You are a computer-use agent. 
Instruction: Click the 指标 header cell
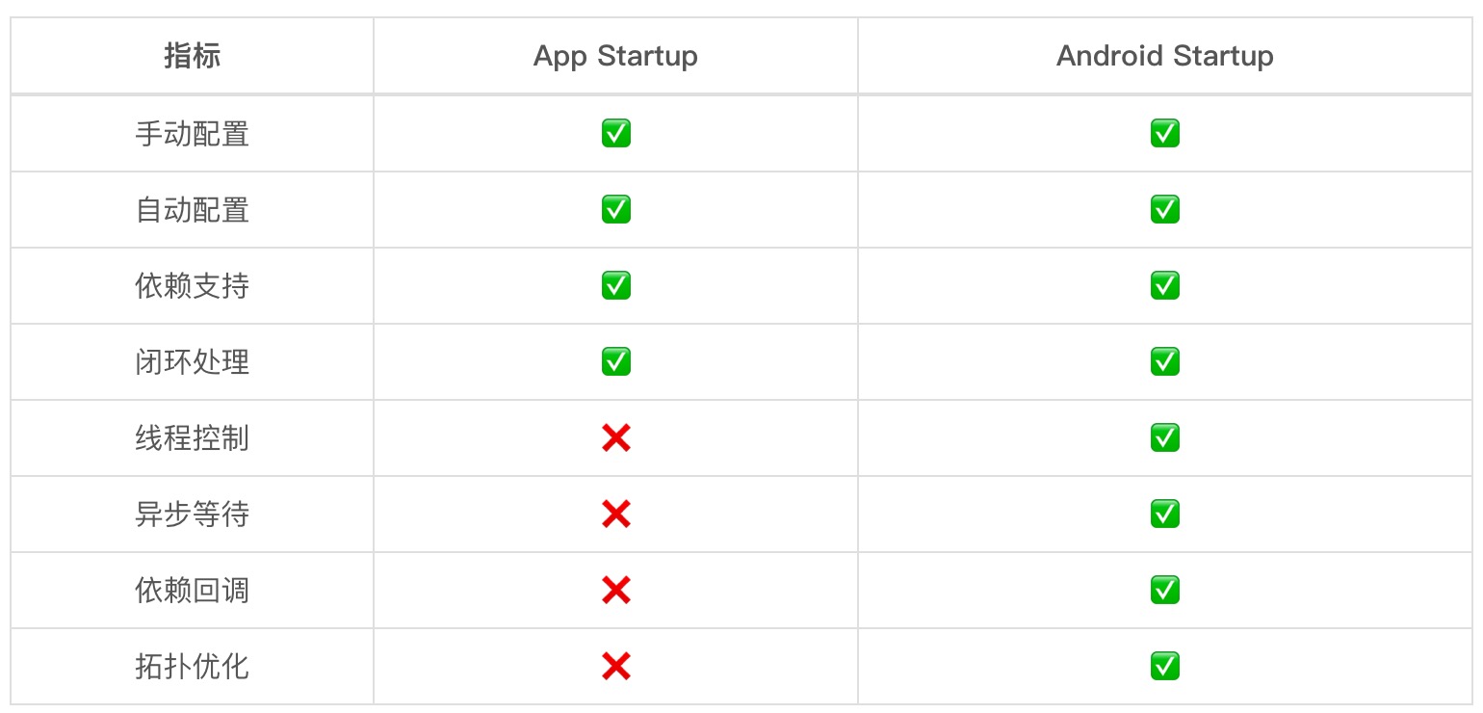coord(192,56)
